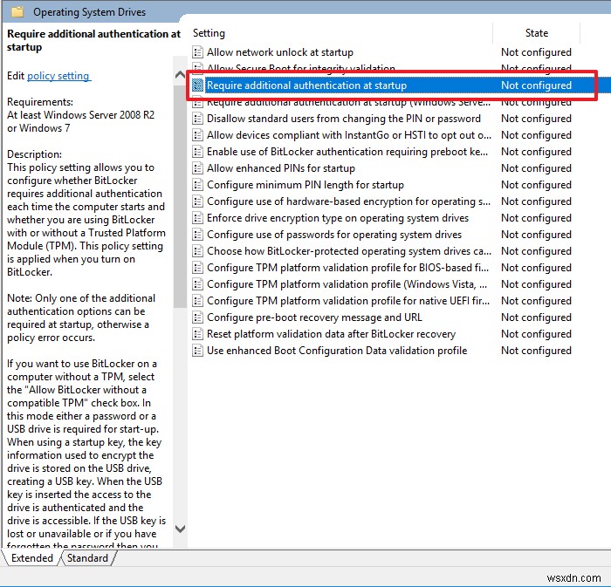The width and height of the screenshot is (611, 587).
Task: Click policy icon beside Use enhanced Boot Configuration Data
Action: click(198, 351)
